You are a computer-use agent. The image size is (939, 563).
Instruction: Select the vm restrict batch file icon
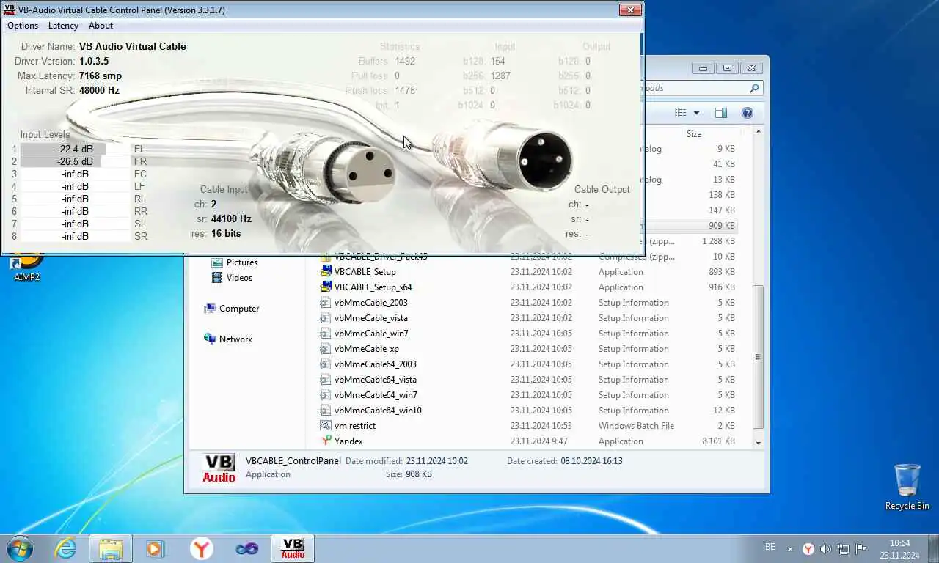(326, 425)
